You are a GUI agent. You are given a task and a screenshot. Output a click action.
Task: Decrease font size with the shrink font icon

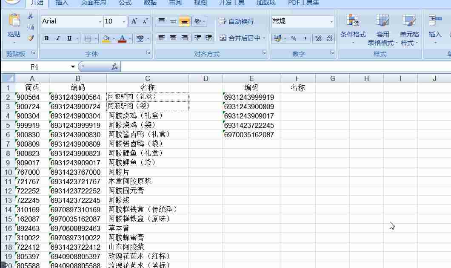click(145, 21)
